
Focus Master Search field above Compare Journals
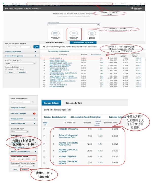[21, 102]
